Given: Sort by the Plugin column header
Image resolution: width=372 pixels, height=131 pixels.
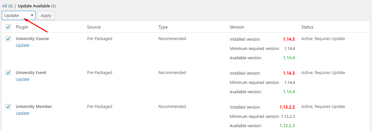Looking at the screenshot, I should coord(22,27).
